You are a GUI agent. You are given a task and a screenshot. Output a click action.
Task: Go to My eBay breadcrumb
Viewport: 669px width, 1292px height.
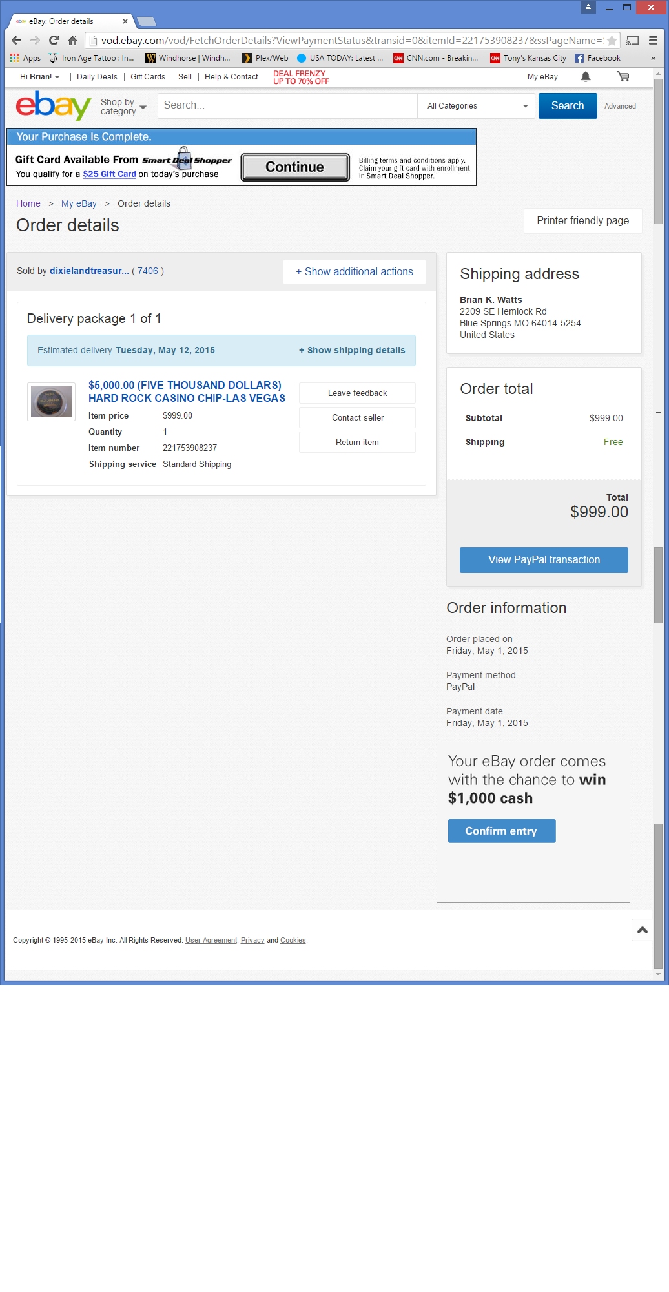click(x=79, y=203)
